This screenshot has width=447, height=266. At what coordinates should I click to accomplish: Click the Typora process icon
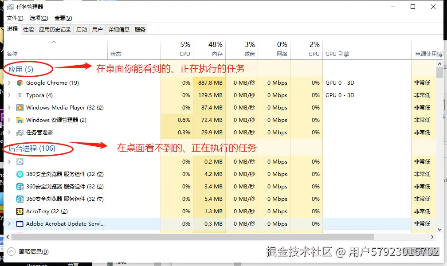[20, 95]
